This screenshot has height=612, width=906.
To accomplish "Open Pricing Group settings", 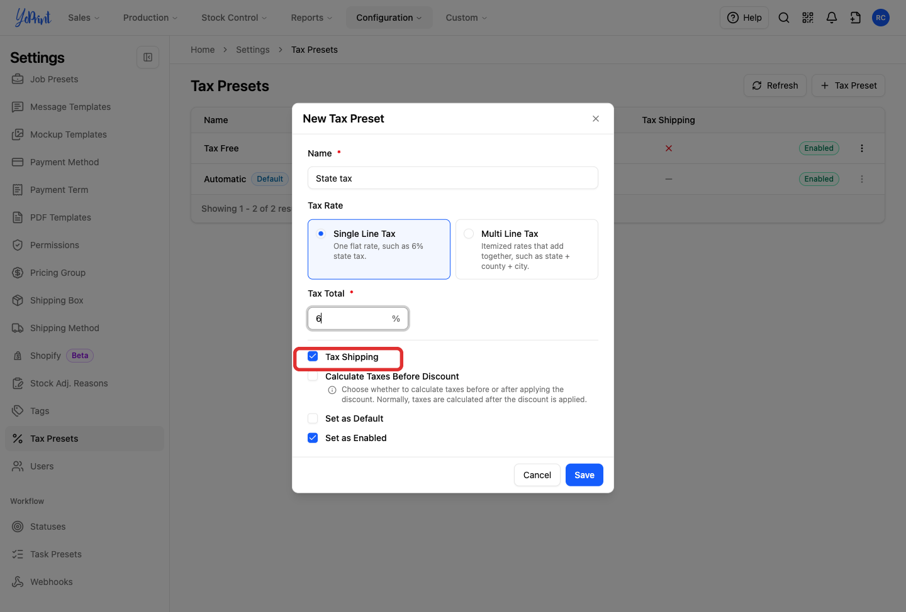I will tap(84, 273).
